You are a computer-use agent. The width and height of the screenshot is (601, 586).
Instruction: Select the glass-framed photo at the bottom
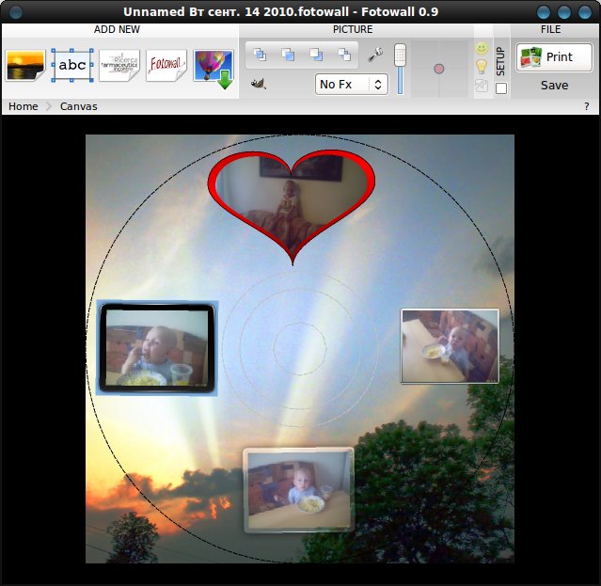(298, 490)
